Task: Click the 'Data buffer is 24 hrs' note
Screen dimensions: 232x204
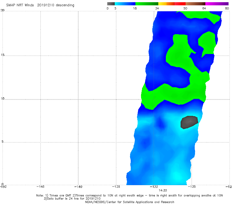Action: click(72, 199)
